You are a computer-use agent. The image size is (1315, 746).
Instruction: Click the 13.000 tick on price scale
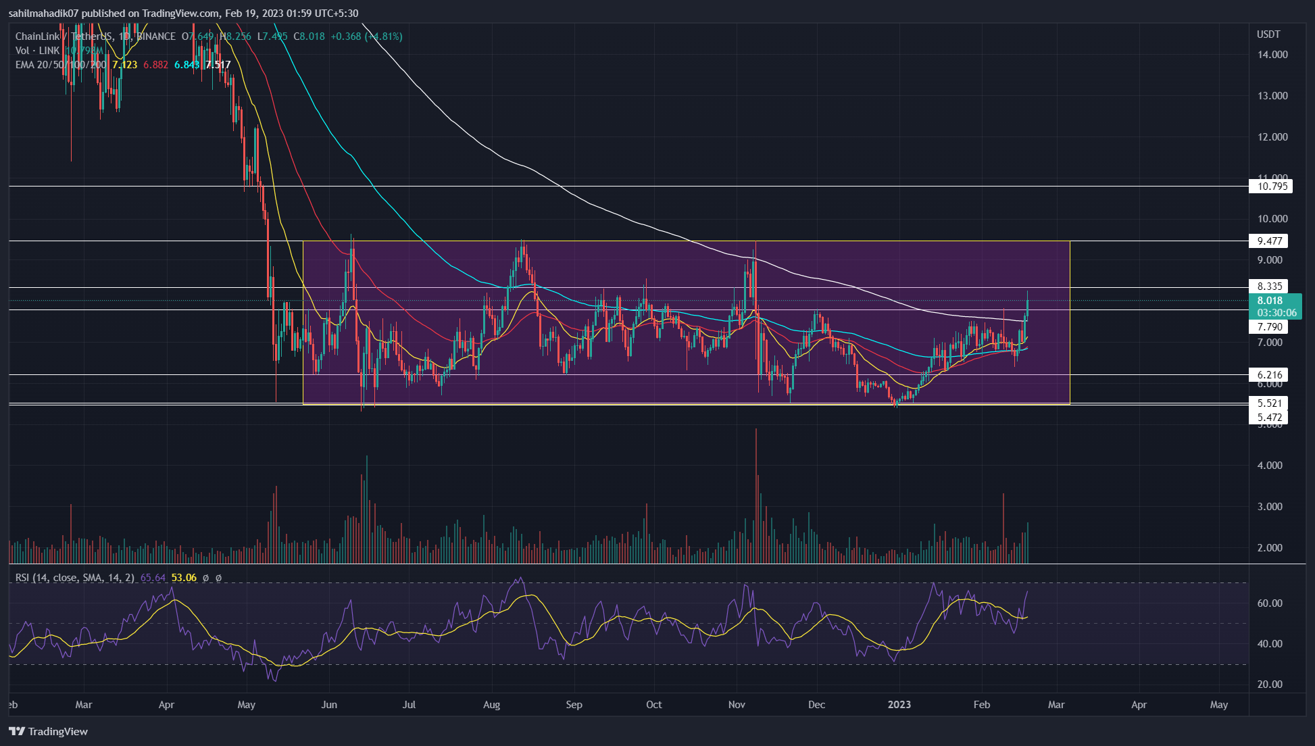pos(1272,96)
